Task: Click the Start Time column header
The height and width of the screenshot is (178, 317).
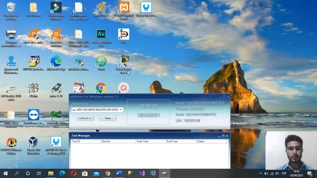Action: [x=151, y=141]
